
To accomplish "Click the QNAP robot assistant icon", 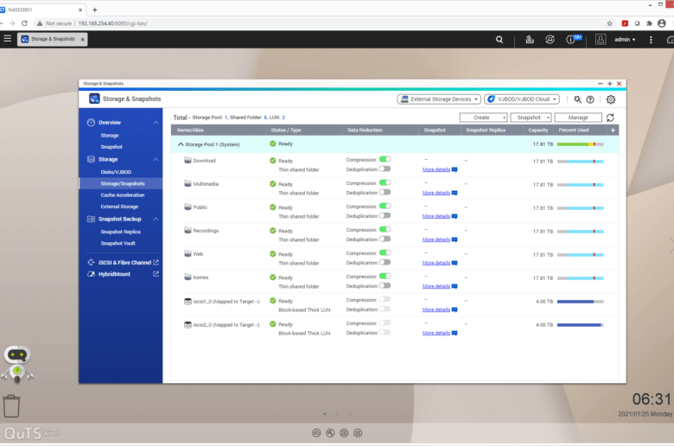I will tap(17, 364).
